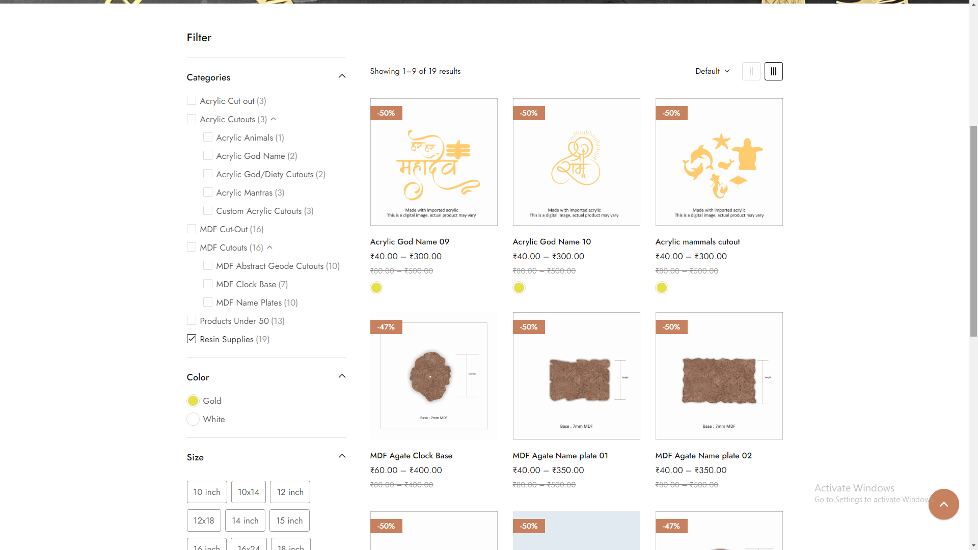This screenshot has height=550, width=978.
Task: Collapse the Color filter section
Action: pyautogui.click(x=342, y=376)
